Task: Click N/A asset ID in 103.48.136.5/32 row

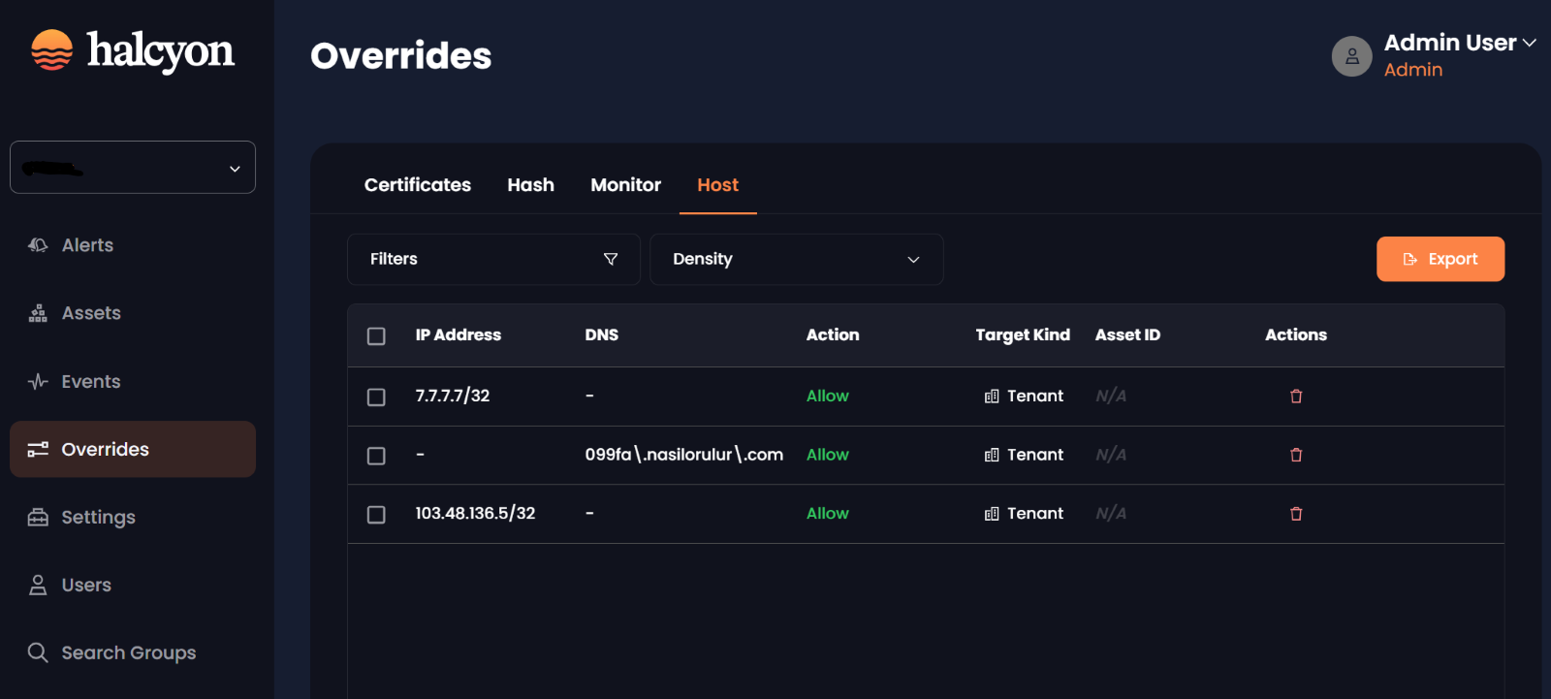Action: tap(1111, 513)
